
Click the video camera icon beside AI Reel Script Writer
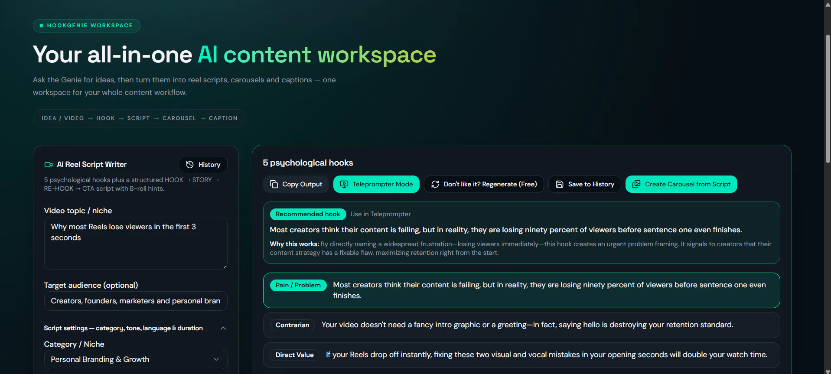[x=49, y=165]
